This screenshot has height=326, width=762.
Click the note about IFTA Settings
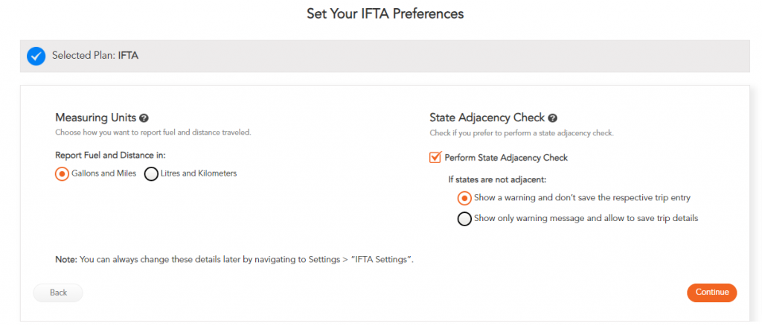pyautogui.click(x=234, y=260)
